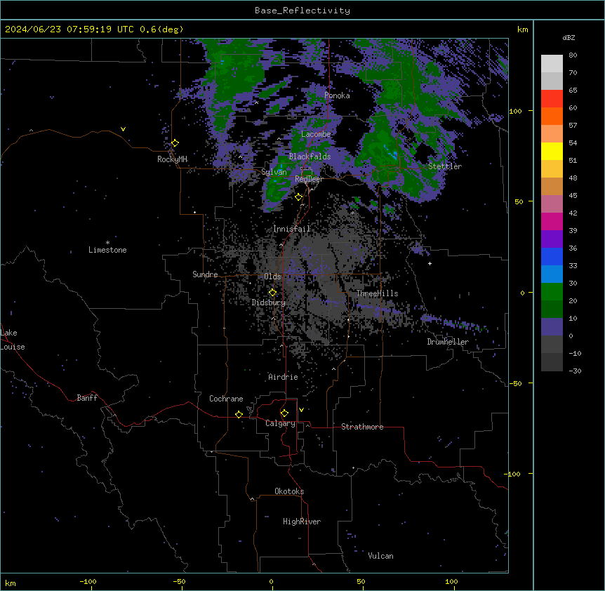Click the Base_Reflectivity title text

302,11
